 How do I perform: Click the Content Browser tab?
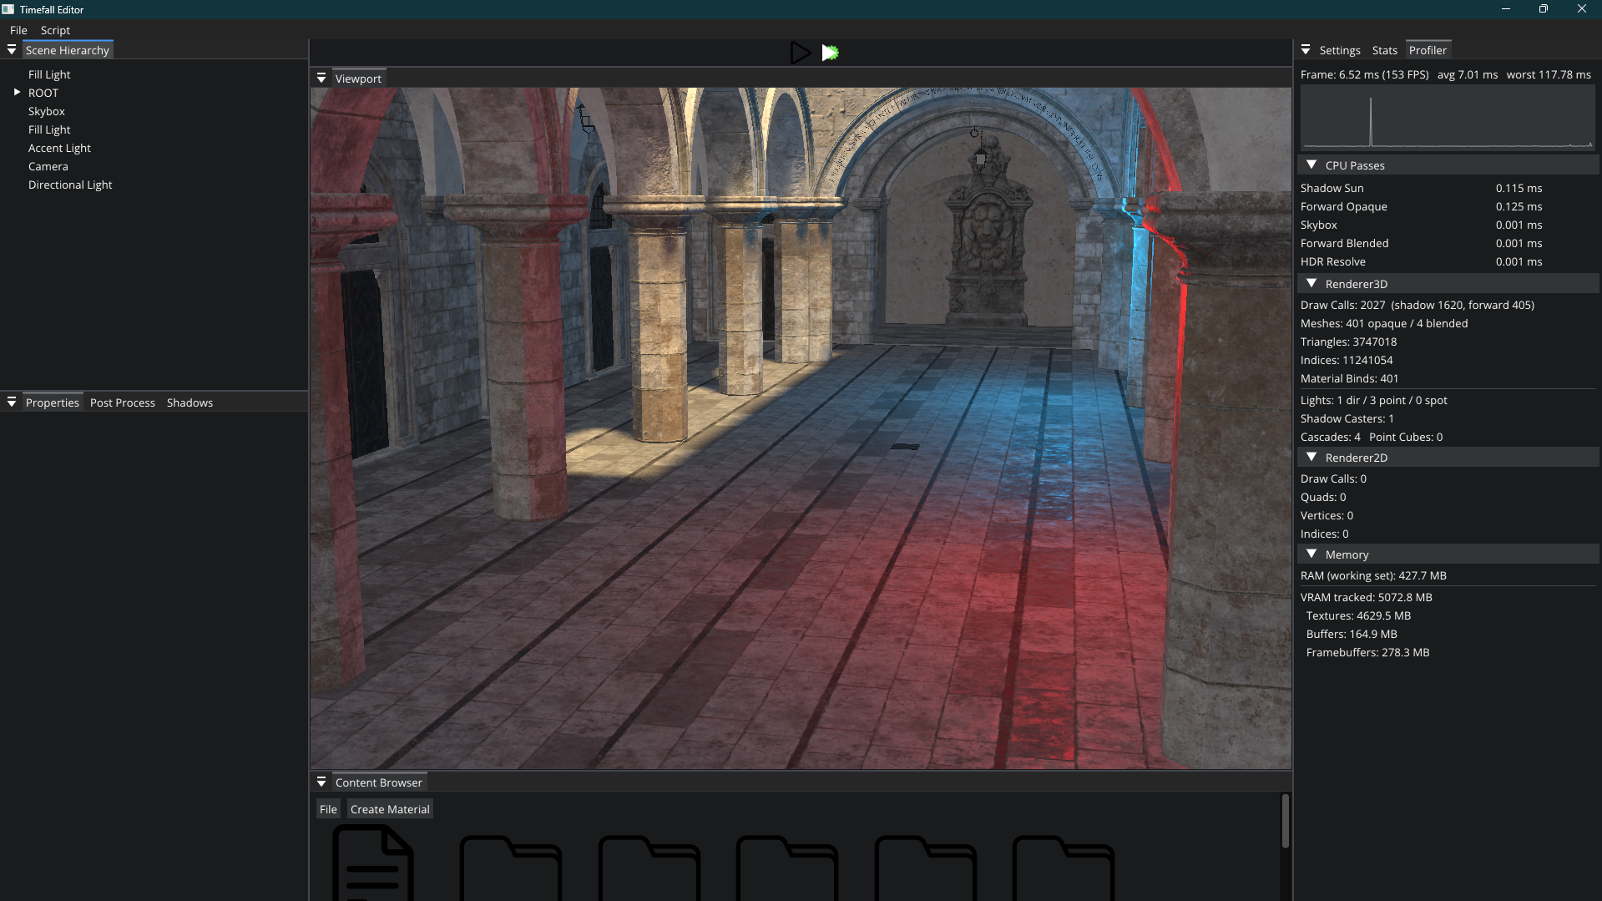click(379, 782)
